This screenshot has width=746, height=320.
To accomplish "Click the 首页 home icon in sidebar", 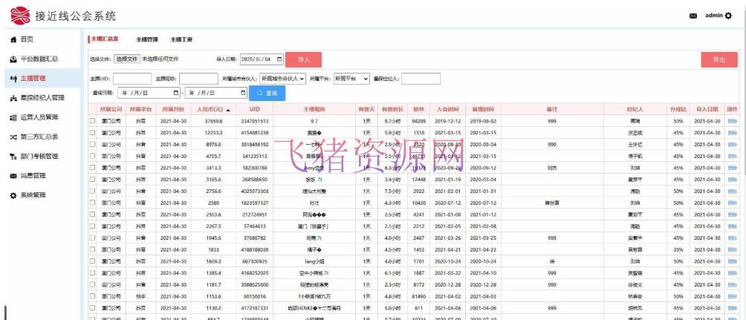I will pyautogui.click(x=13, y=40).
